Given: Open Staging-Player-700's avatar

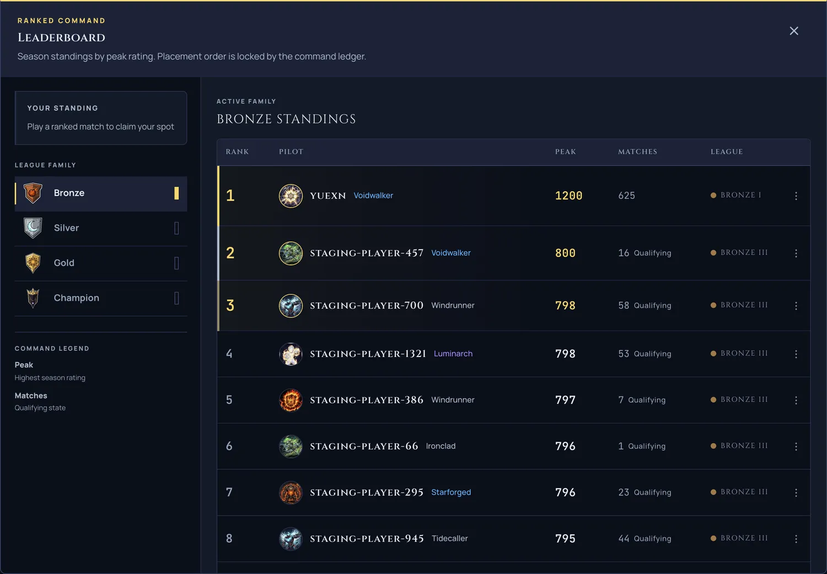Looking at the screenshot, I should pyautogui.click(x=291, y=306).
